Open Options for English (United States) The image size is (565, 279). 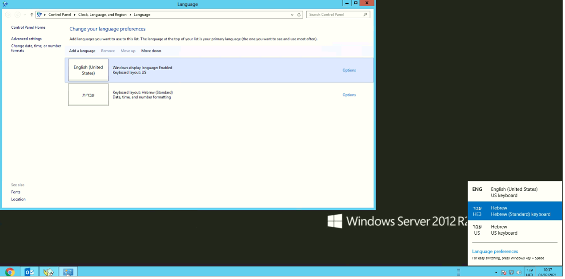tap(349, 70)
